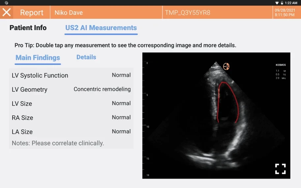Open the Main Findings sub-tab
This screenshot has height=188, width=301.
pos(38,58)
